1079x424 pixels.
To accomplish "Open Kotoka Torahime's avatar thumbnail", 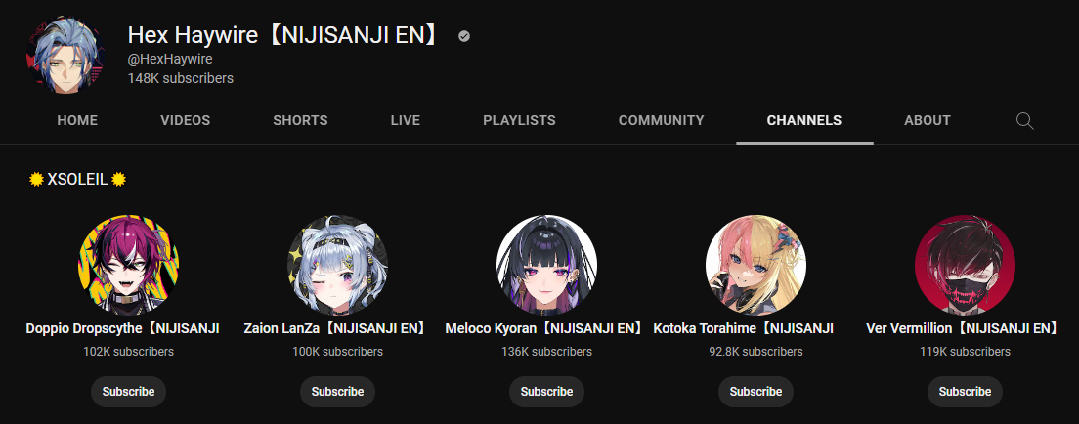I will pyautogui.click(x=755, y=266).
